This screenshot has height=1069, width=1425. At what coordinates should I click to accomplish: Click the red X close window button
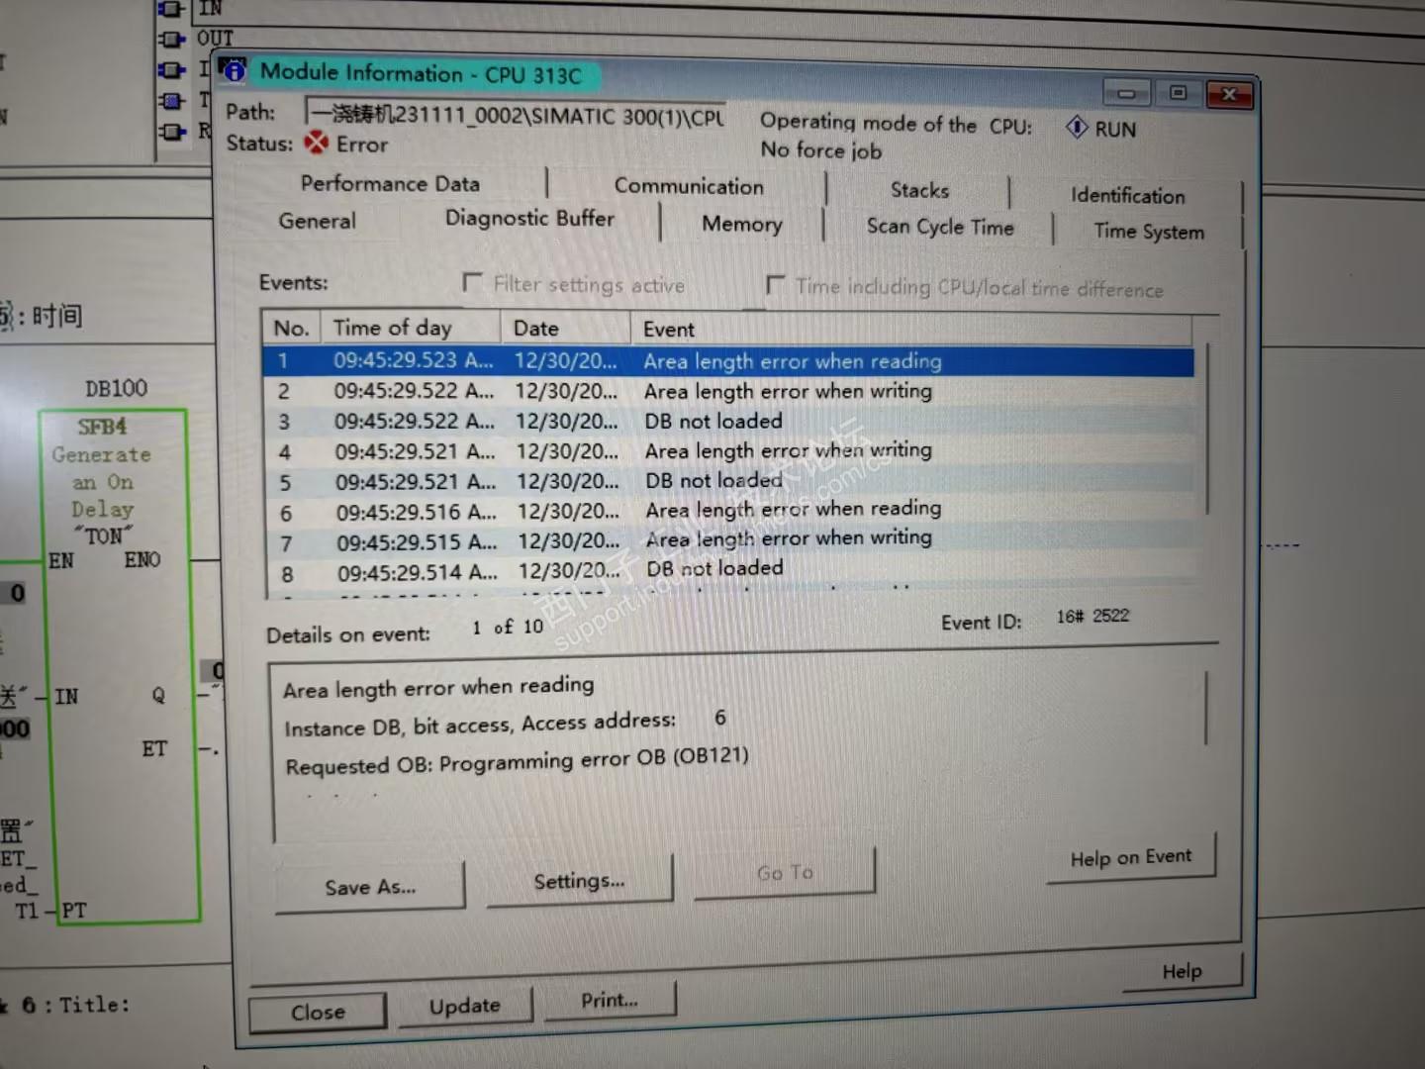1229,94
